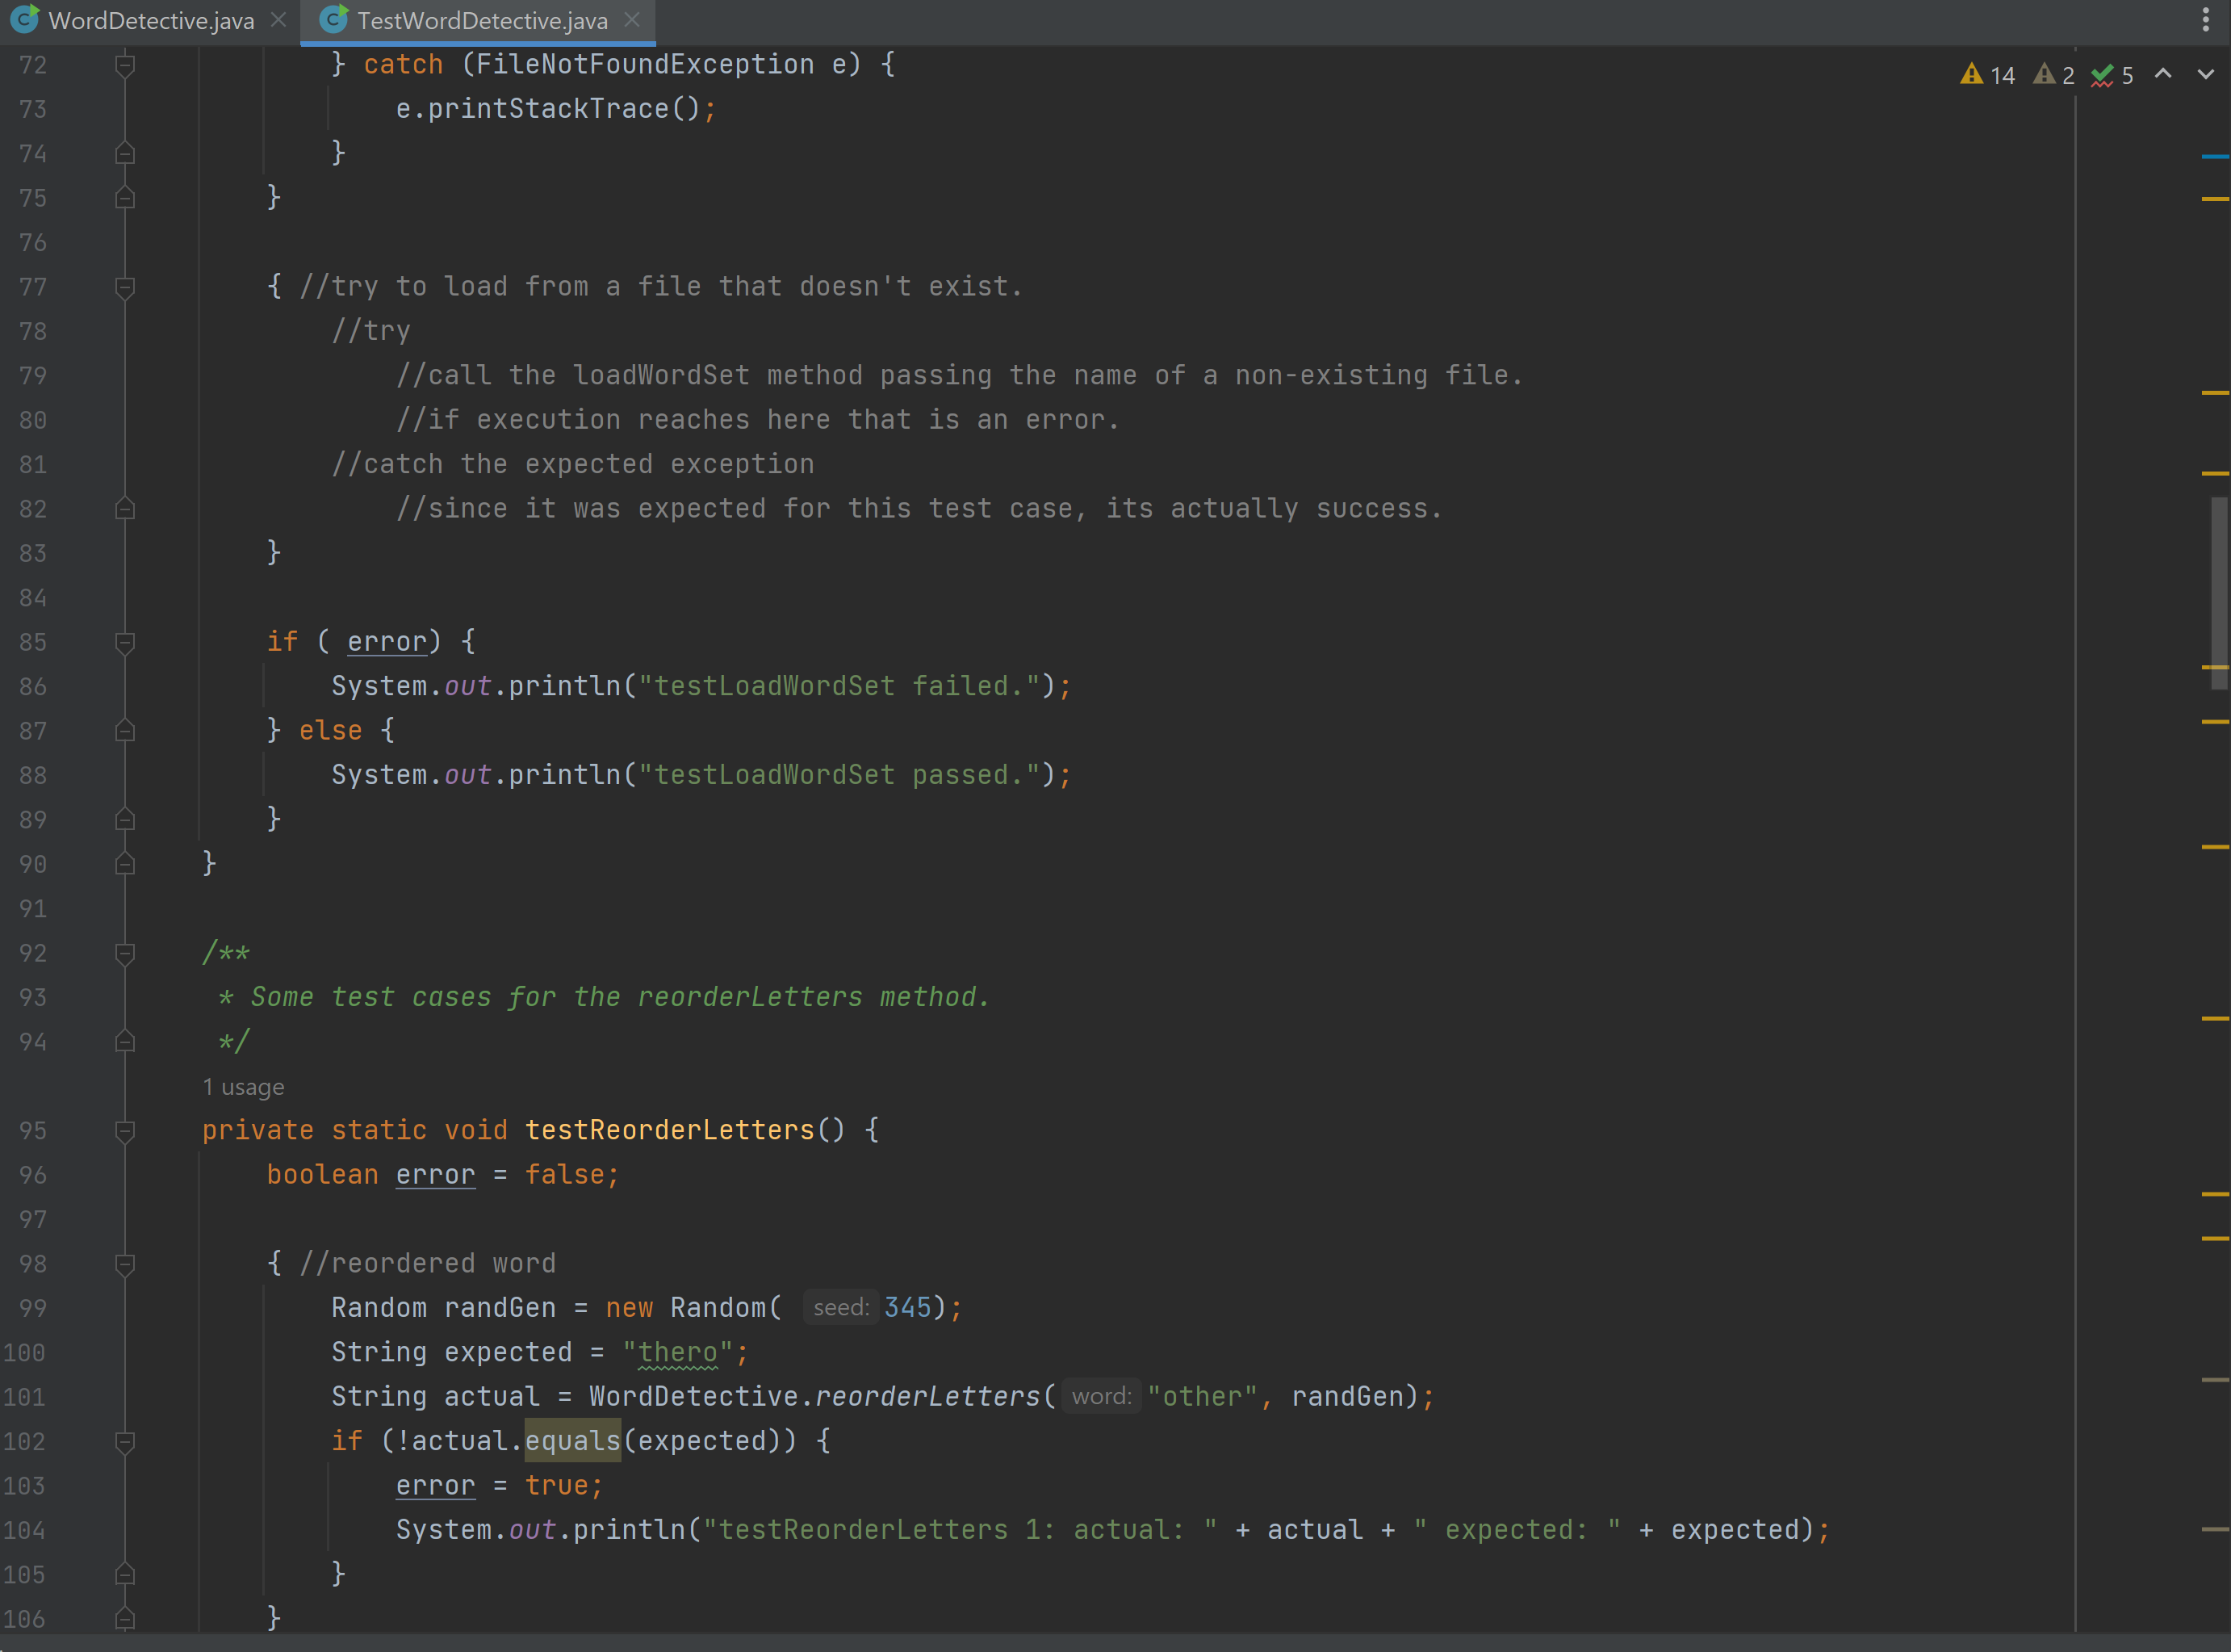Go to previous highlighted error arrow

click(2163, 74)
